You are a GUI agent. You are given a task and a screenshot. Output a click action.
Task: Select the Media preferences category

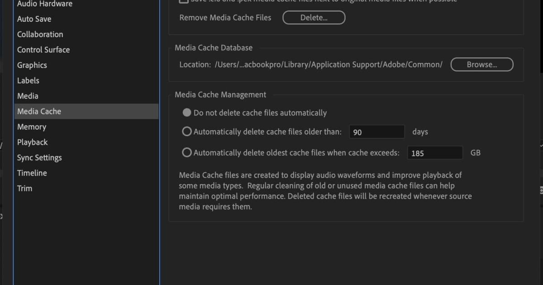pos(28,96)
